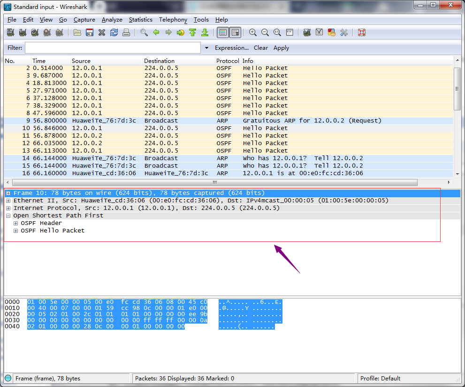Start a new live capture
The height and width of the screenshot is (387, 465).
(35, 32)
